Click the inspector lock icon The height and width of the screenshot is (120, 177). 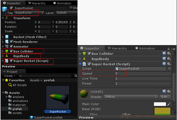168,49
